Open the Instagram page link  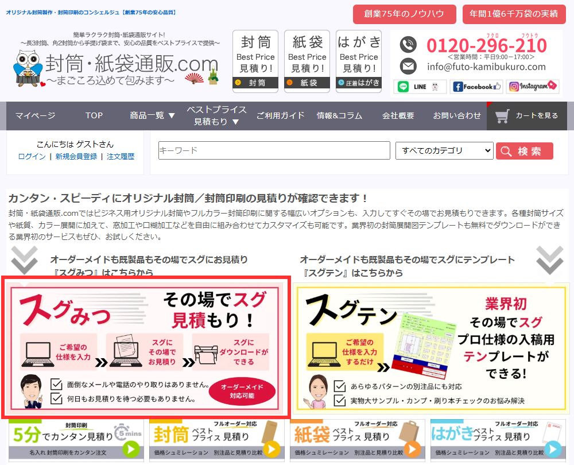[x=533, y=87]
